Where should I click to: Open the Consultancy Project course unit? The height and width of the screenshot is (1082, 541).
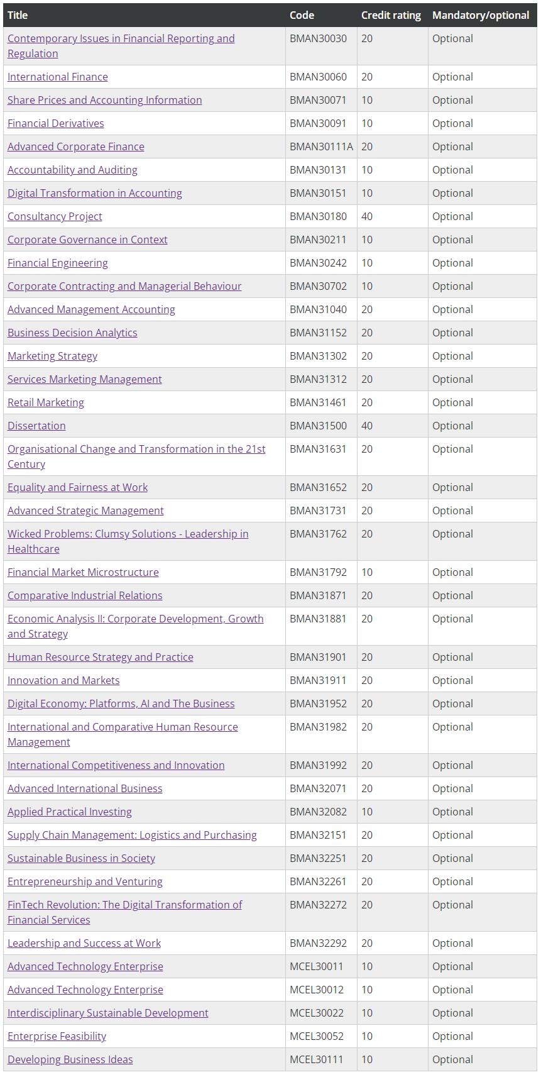pyautogui.click(x=55, y=216)
